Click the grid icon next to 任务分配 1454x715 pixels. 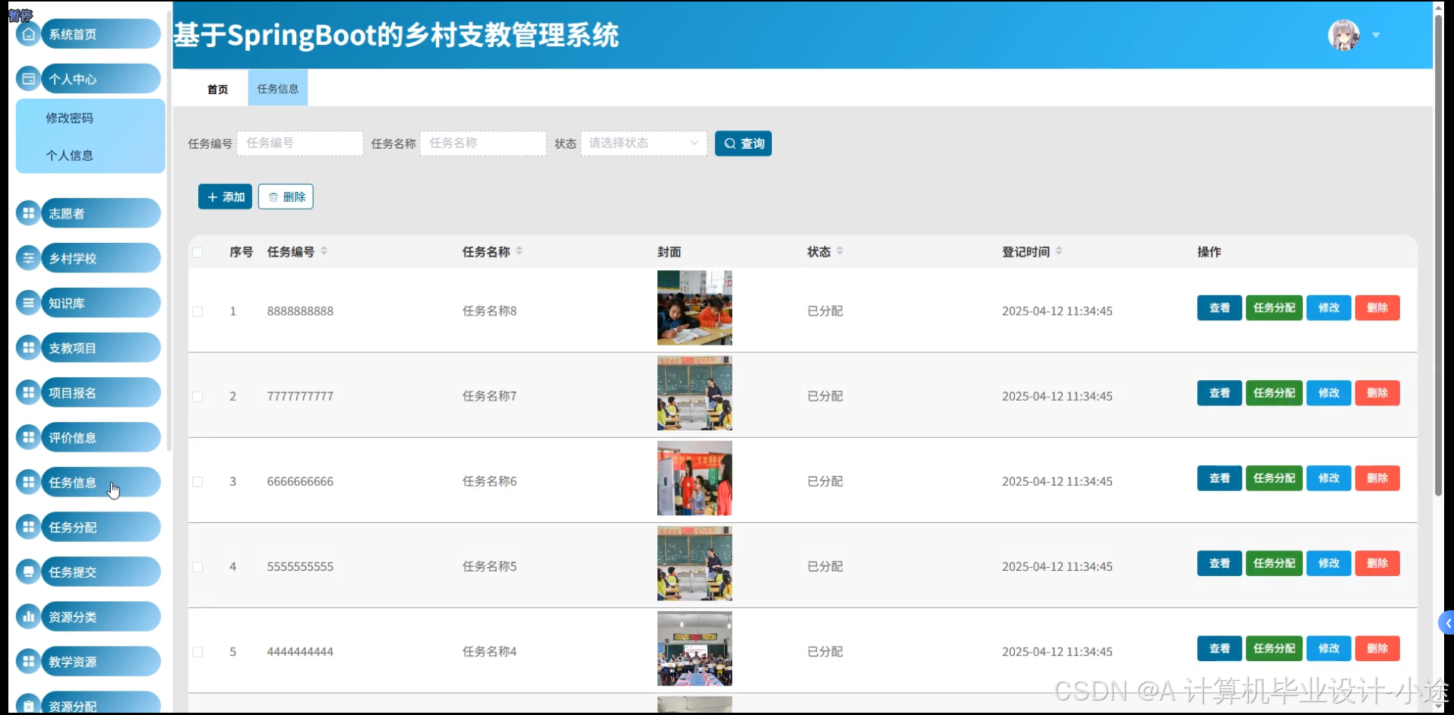pyautogui.click(x=29, y=527)
